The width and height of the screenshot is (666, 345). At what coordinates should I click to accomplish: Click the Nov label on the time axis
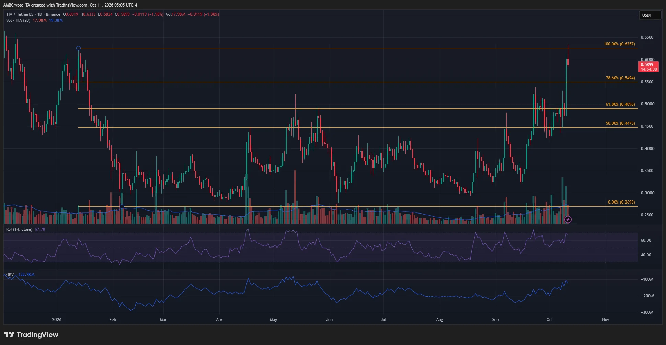click(606, 320)
